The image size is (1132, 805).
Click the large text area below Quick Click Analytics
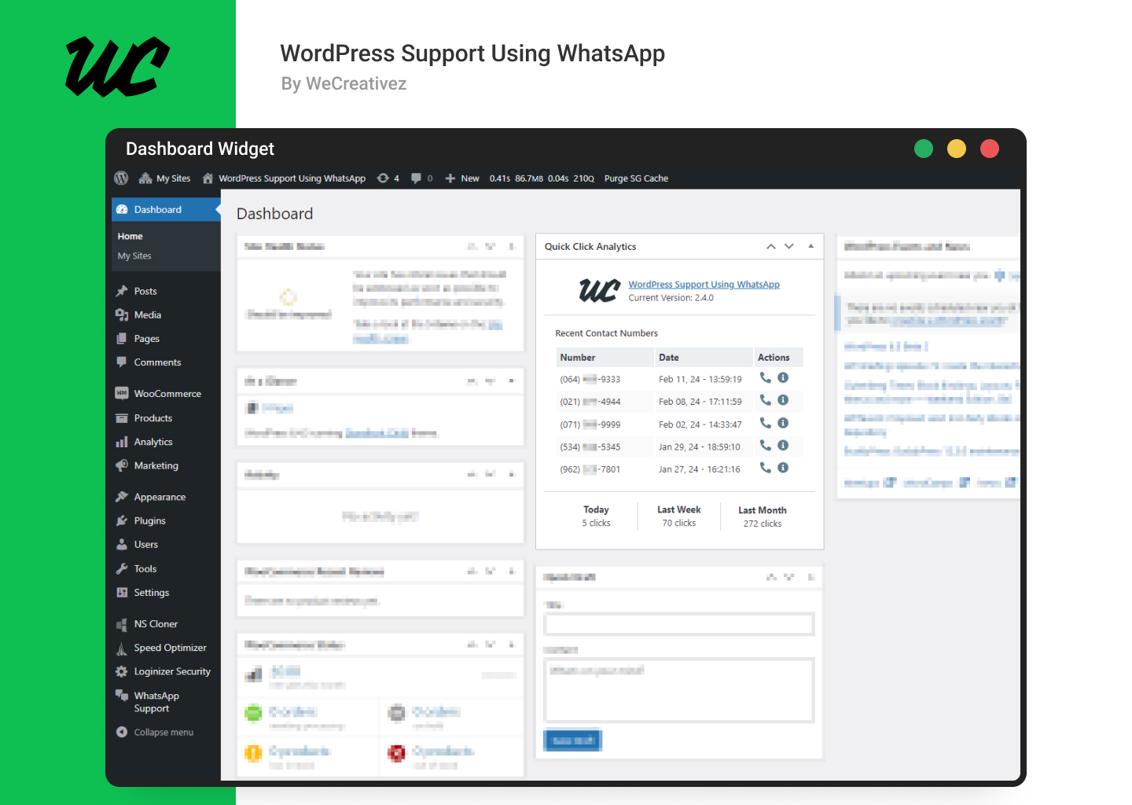(679, 690)
